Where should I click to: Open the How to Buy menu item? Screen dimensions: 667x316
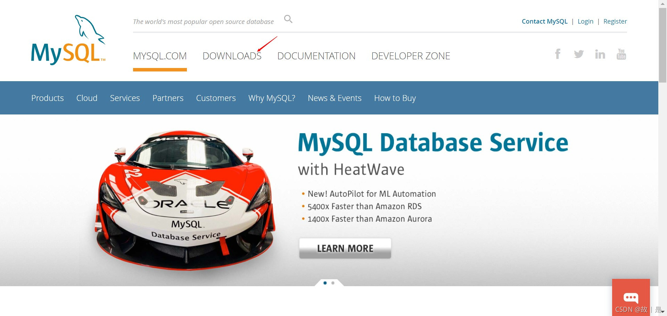point(395,98)
